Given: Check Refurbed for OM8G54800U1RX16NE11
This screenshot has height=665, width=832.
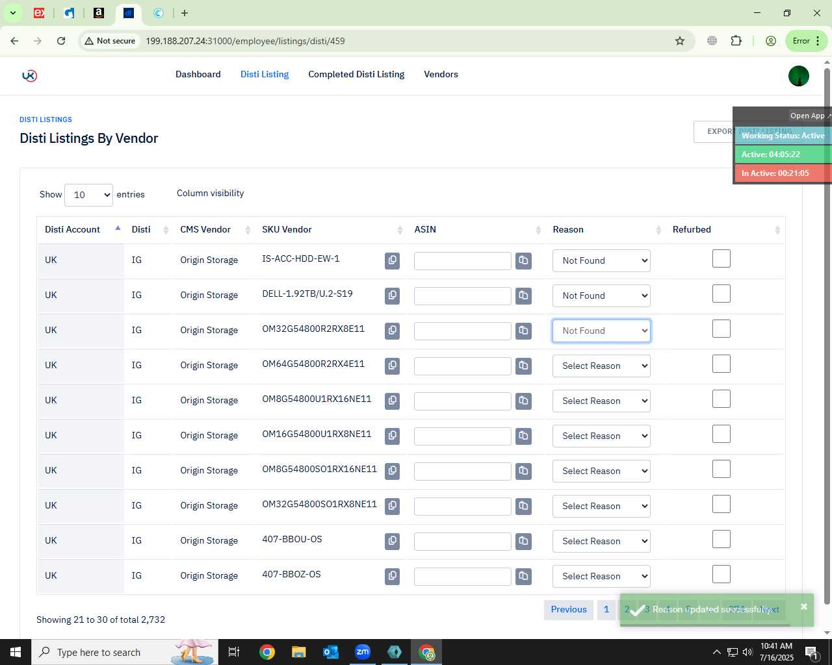Looking at the screenshot, I should [721, 399].
